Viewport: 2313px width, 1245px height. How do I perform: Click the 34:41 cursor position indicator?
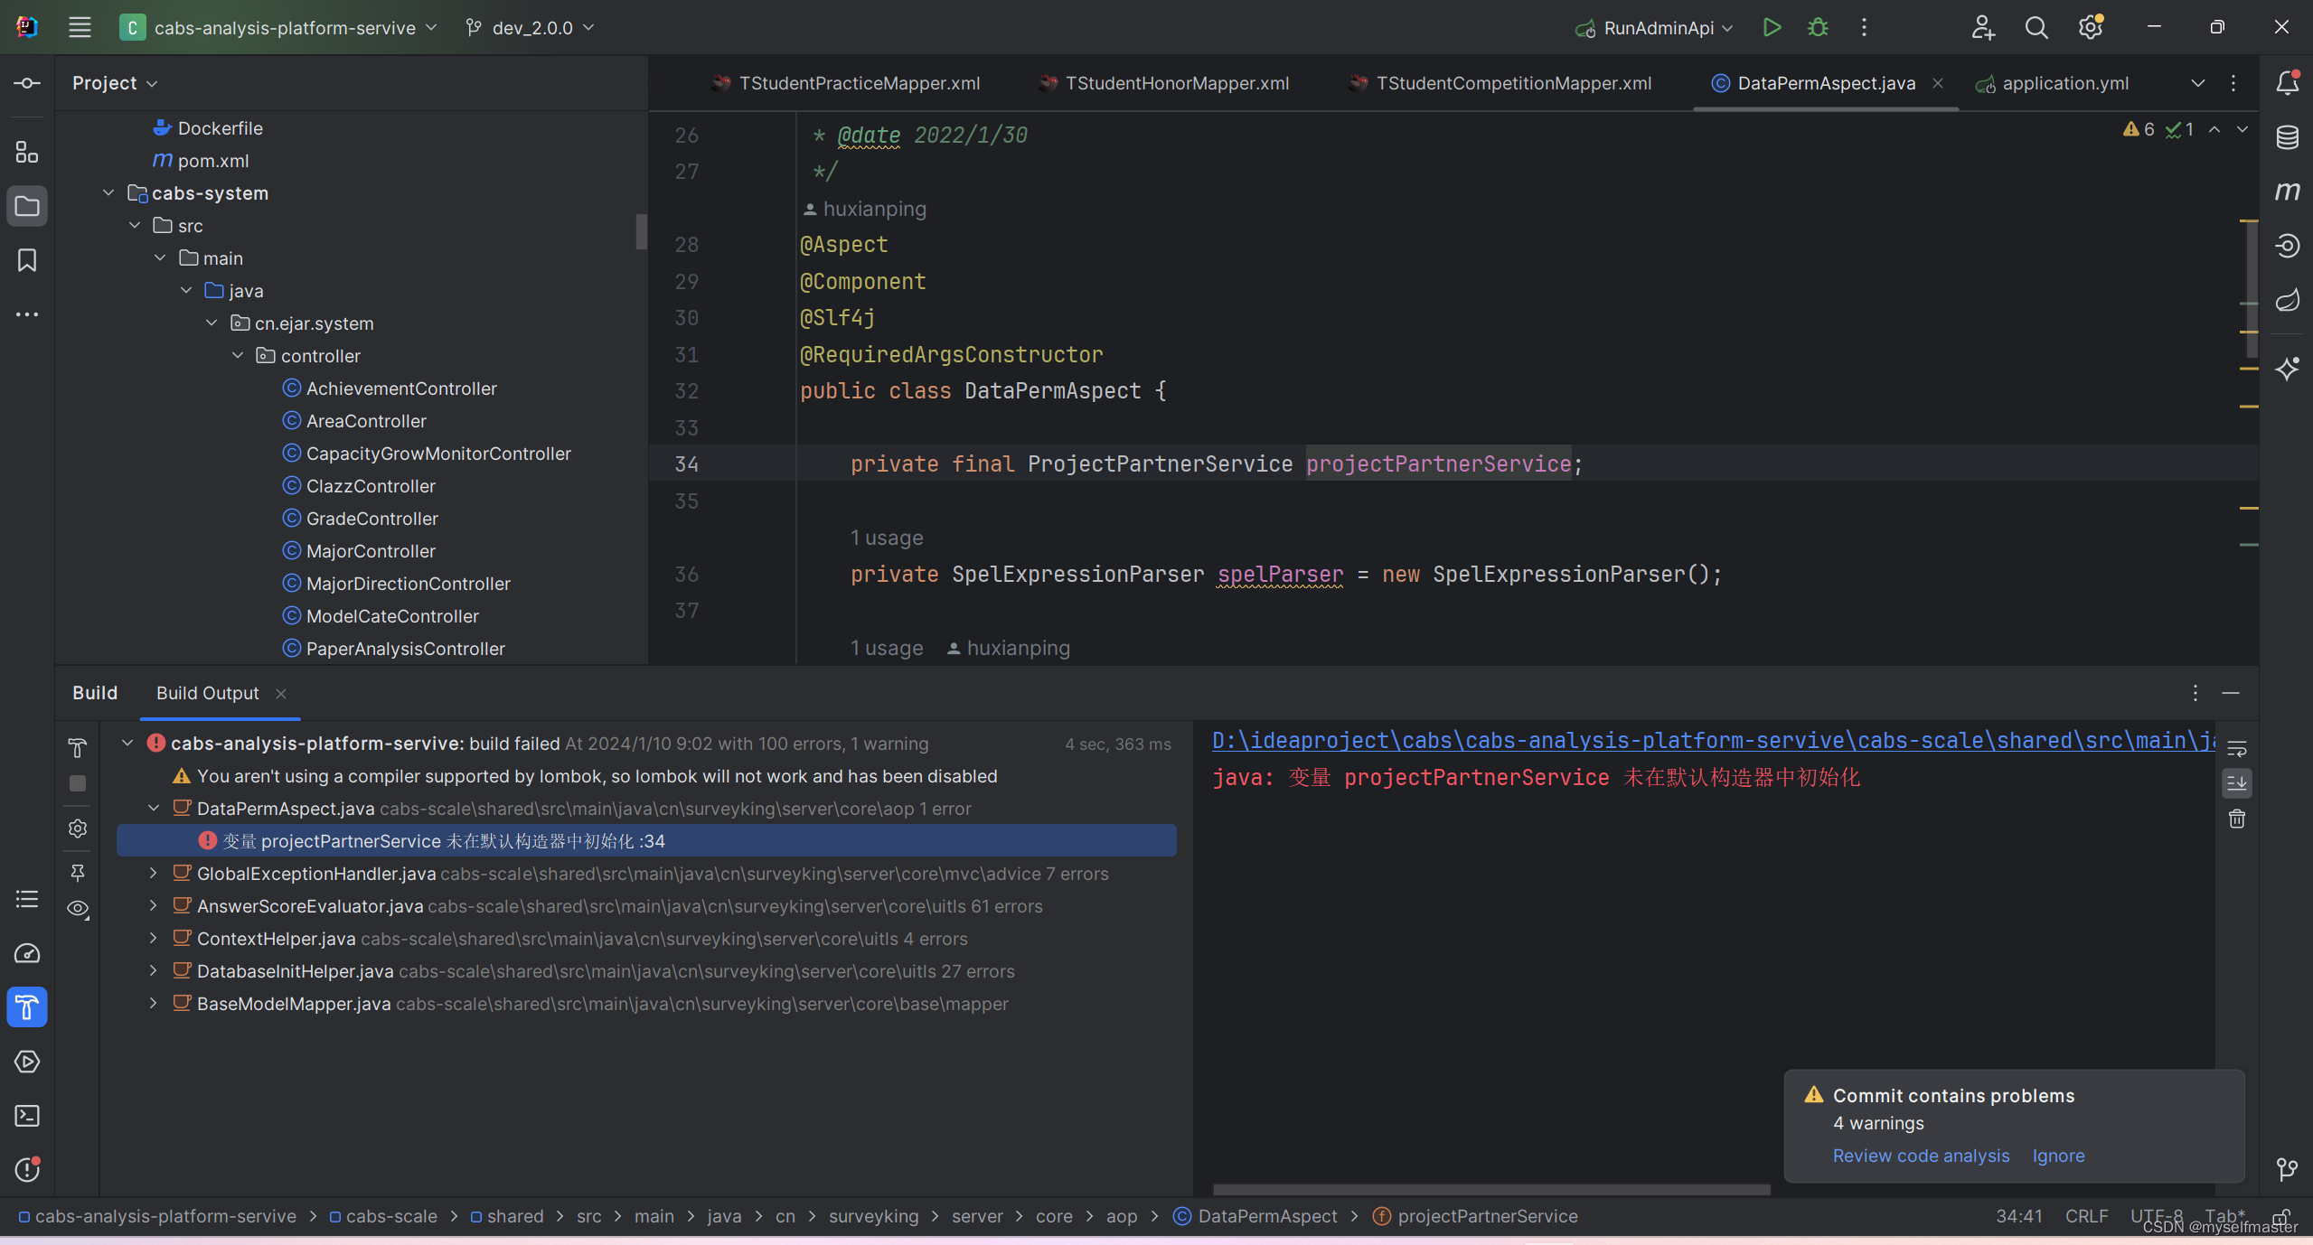2018,1216
